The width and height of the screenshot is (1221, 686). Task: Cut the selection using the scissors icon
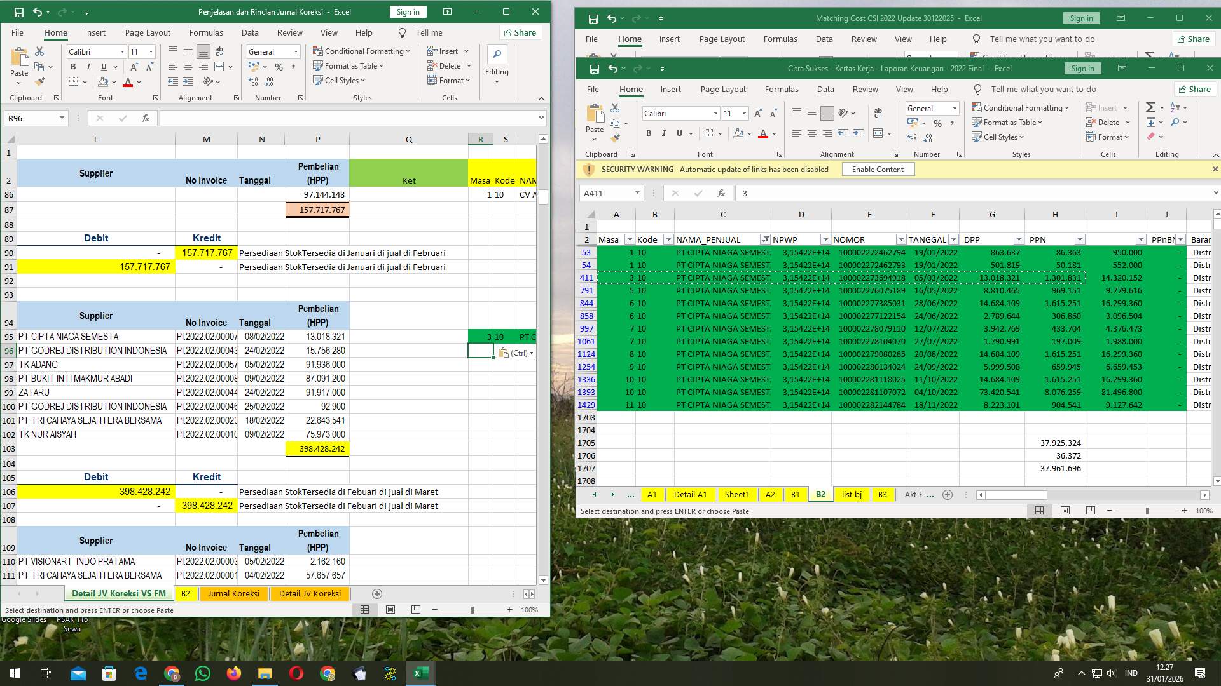pyautogui.click(x=614, y=108)
